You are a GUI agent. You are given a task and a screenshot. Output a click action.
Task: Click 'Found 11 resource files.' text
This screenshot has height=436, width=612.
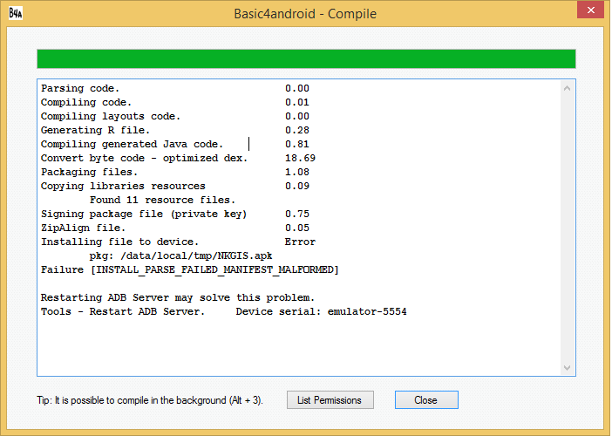coord(162,201)
